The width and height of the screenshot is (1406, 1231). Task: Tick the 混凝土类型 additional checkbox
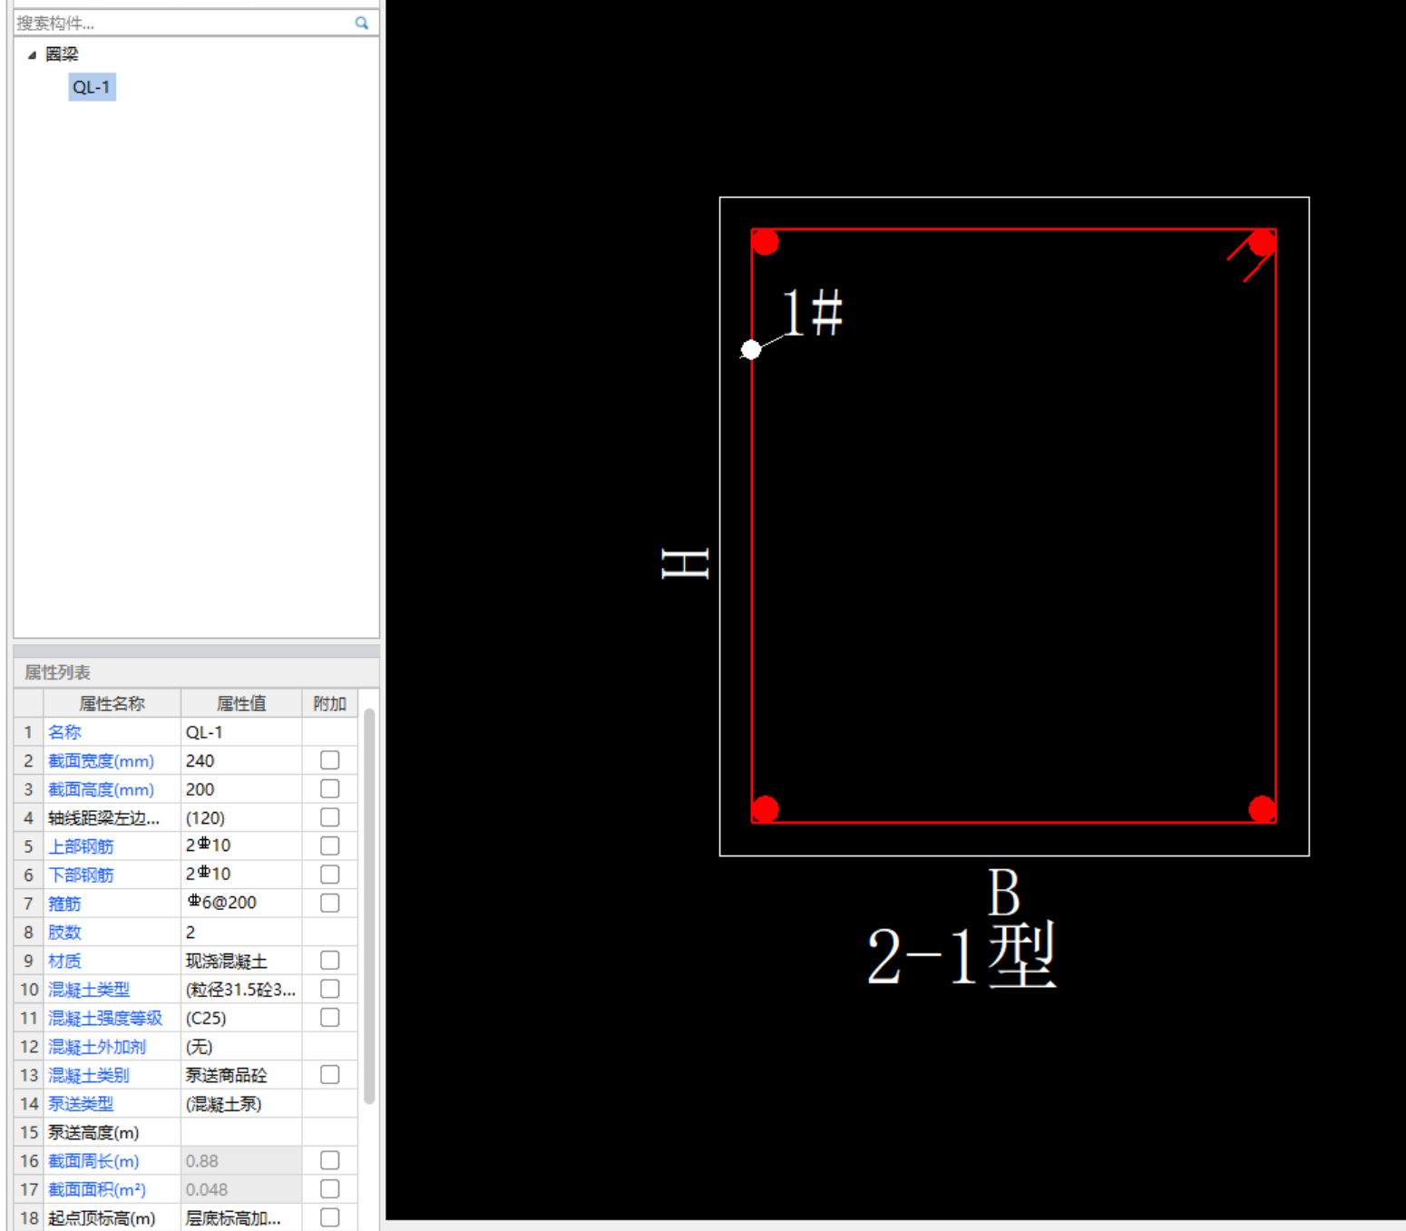point(330,989)
